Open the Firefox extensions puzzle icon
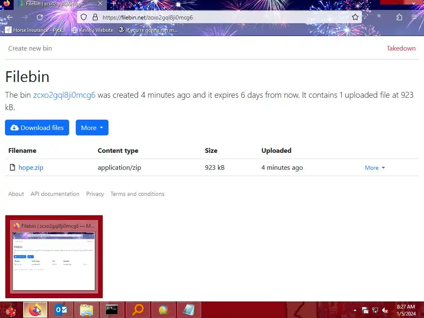424x318 pixels. 399,17
